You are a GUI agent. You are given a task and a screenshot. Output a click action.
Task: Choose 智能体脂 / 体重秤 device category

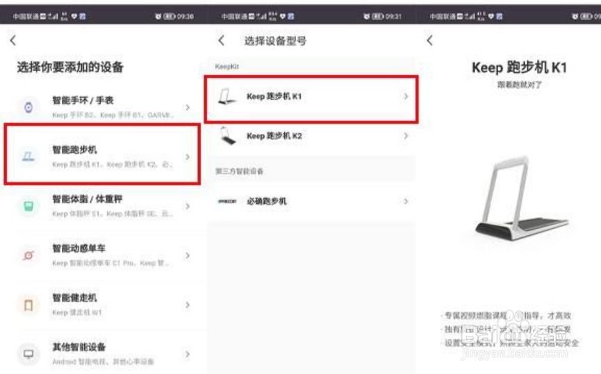104,206
